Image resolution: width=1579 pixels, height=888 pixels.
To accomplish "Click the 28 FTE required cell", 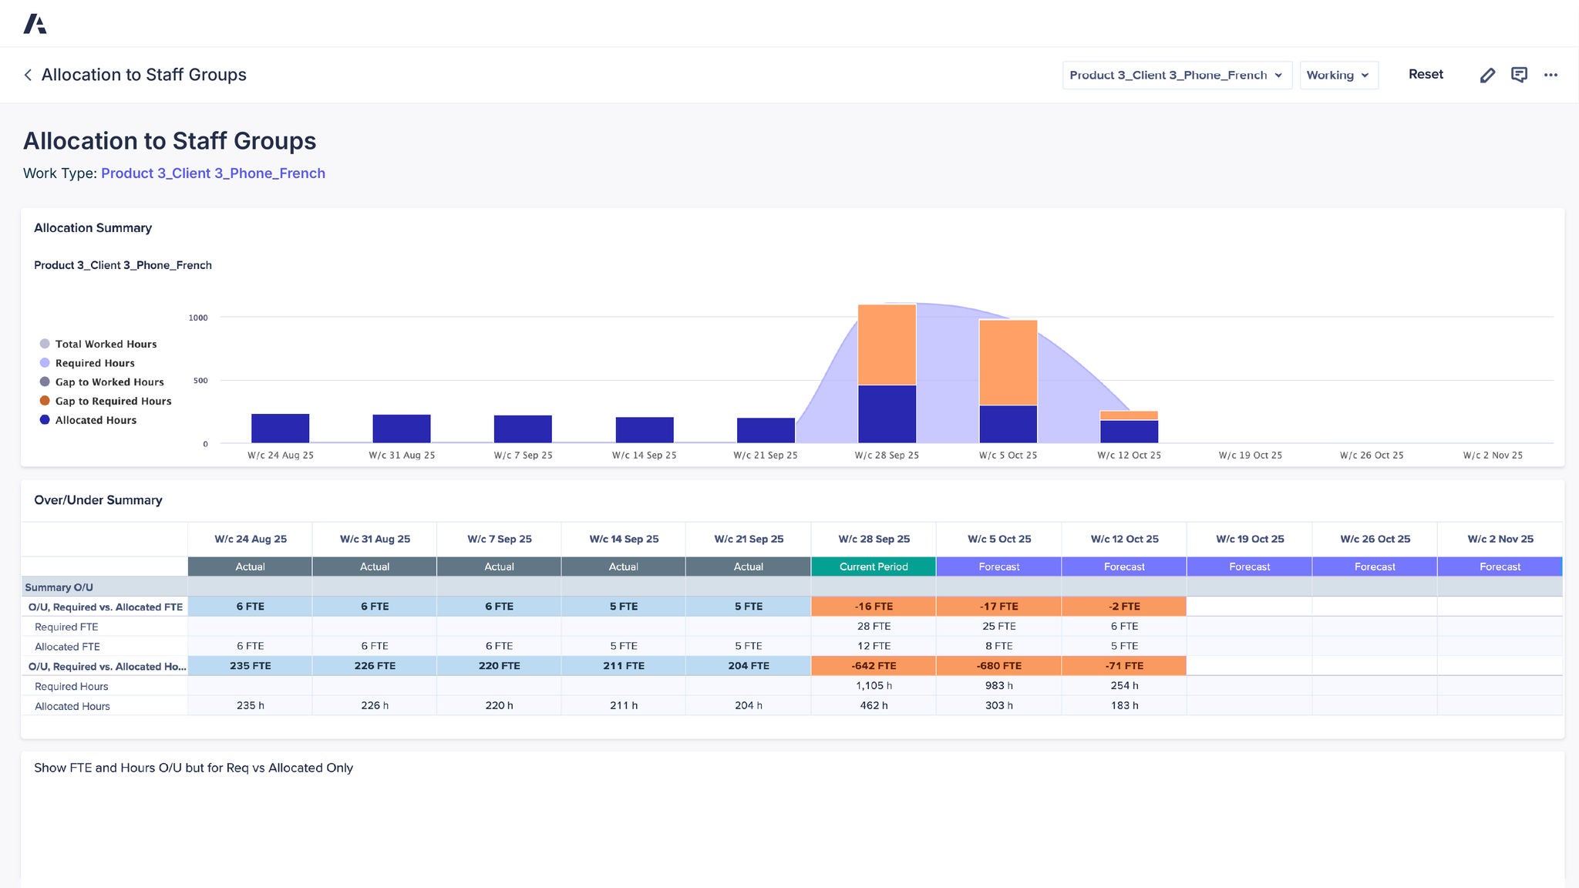I will click(874, 627).
